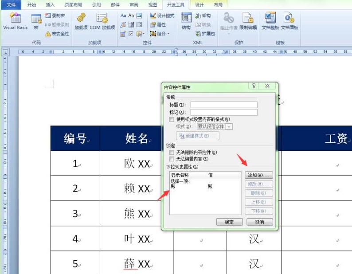Click the New Style (新建样式) button
The image size is (352, 274).
(x=198, y=136)
